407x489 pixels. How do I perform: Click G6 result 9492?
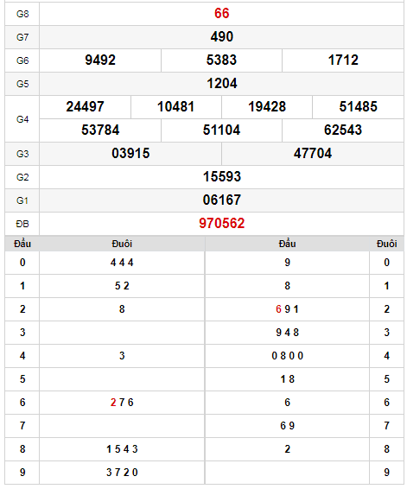pos(100,60)
